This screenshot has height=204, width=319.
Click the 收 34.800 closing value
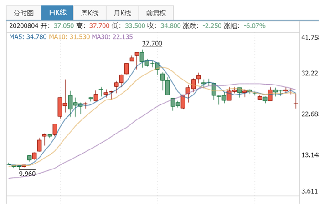[170, 26]
